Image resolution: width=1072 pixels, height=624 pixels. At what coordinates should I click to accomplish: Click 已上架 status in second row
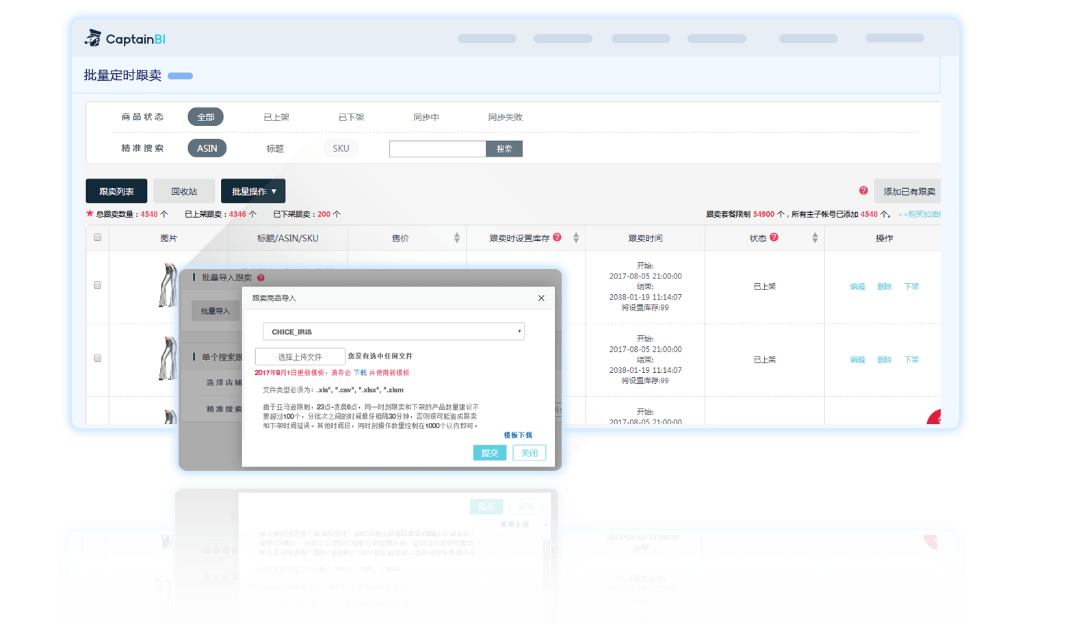765,360
